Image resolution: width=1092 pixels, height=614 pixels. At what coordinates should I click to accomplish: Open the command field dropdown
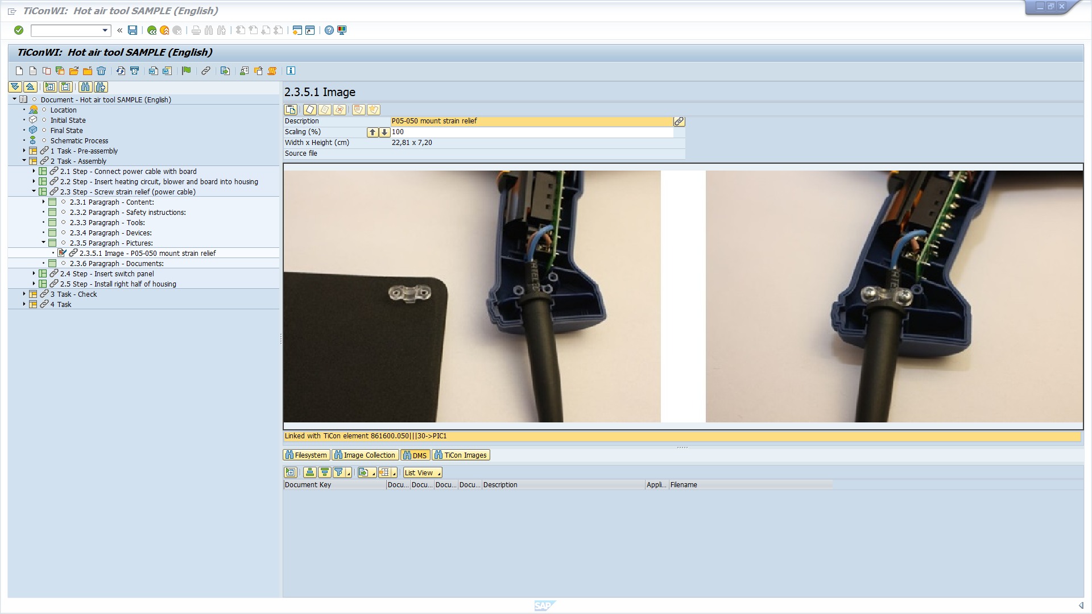[x=105, y=30]
